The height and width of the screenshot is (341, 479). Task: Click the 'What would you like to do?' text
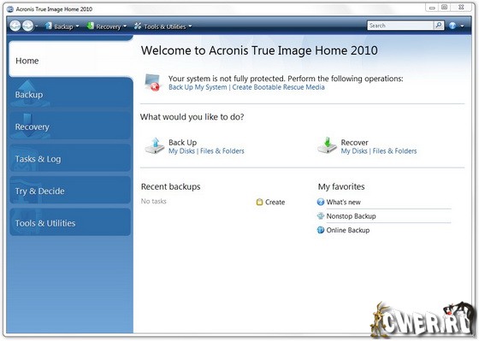[x=192, y=117]
